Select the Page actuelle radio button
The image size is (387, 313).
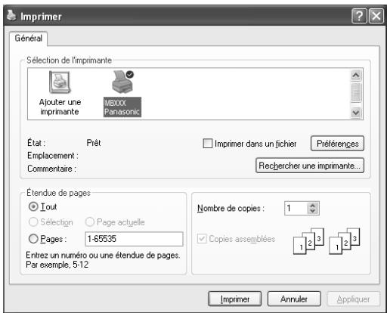coord(90,222)
